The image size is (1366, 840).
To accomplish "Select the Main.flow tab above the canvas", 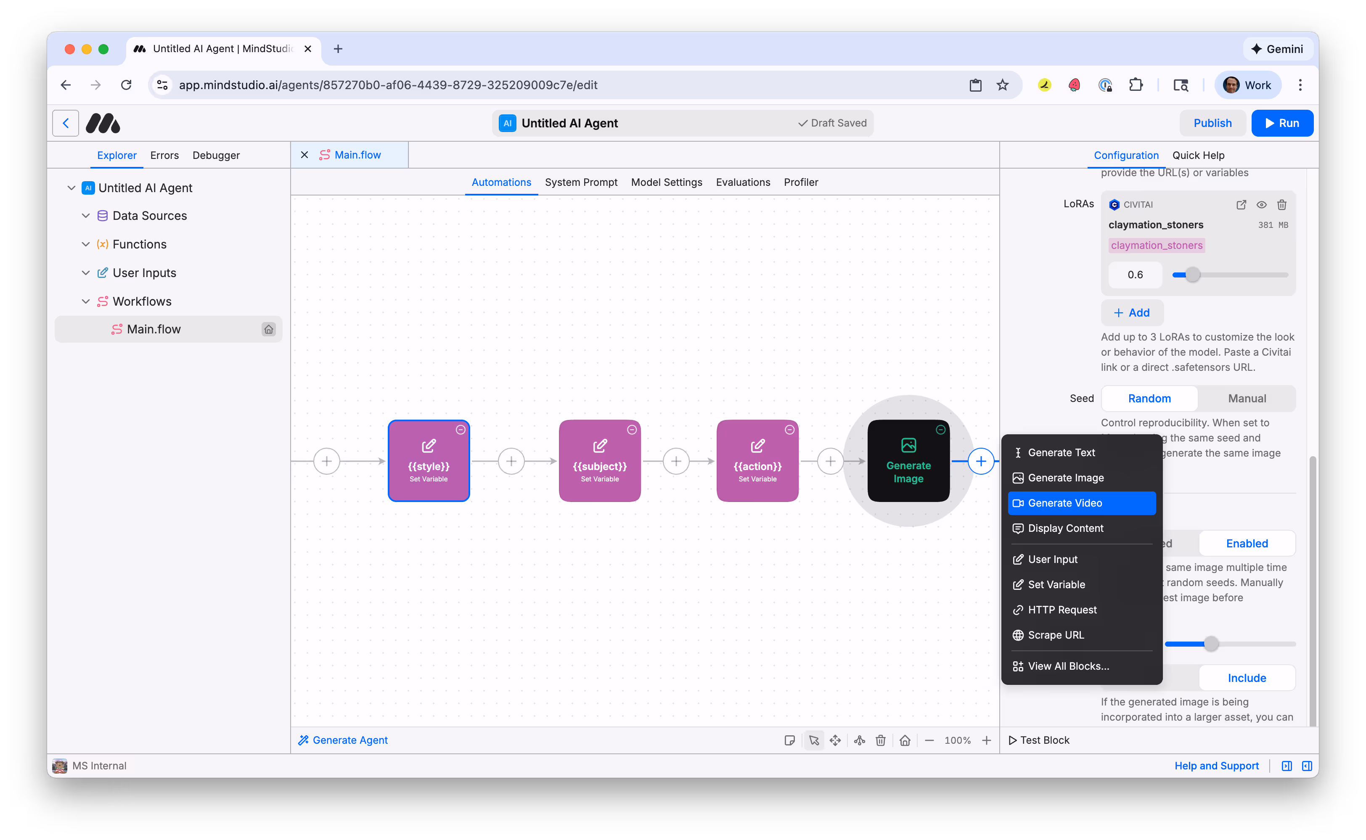I will click(x=357, y=154).
